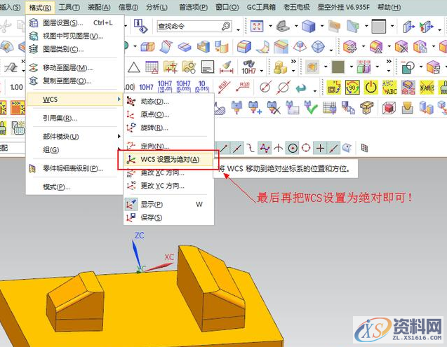The height and width of the screenshot is (347, 447).
Task: Toggle the plus intersection snap point
Action: [x=320, y=148]
